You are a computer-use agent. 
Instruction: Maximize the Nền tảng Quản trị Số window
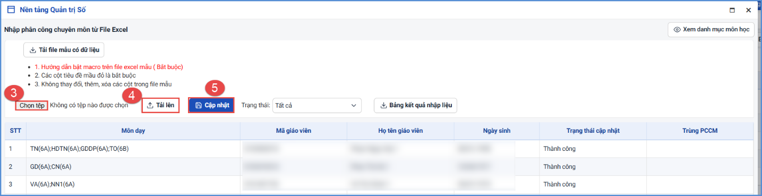coord(732,10)
